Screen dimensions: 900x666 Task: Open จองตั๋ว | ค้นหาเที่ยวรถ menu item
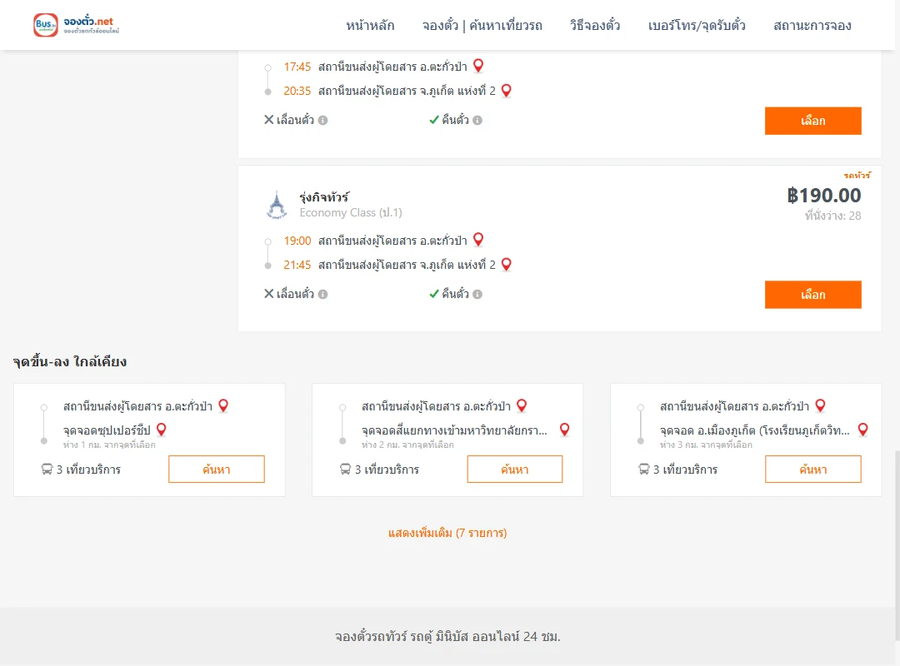coord(482,25)
